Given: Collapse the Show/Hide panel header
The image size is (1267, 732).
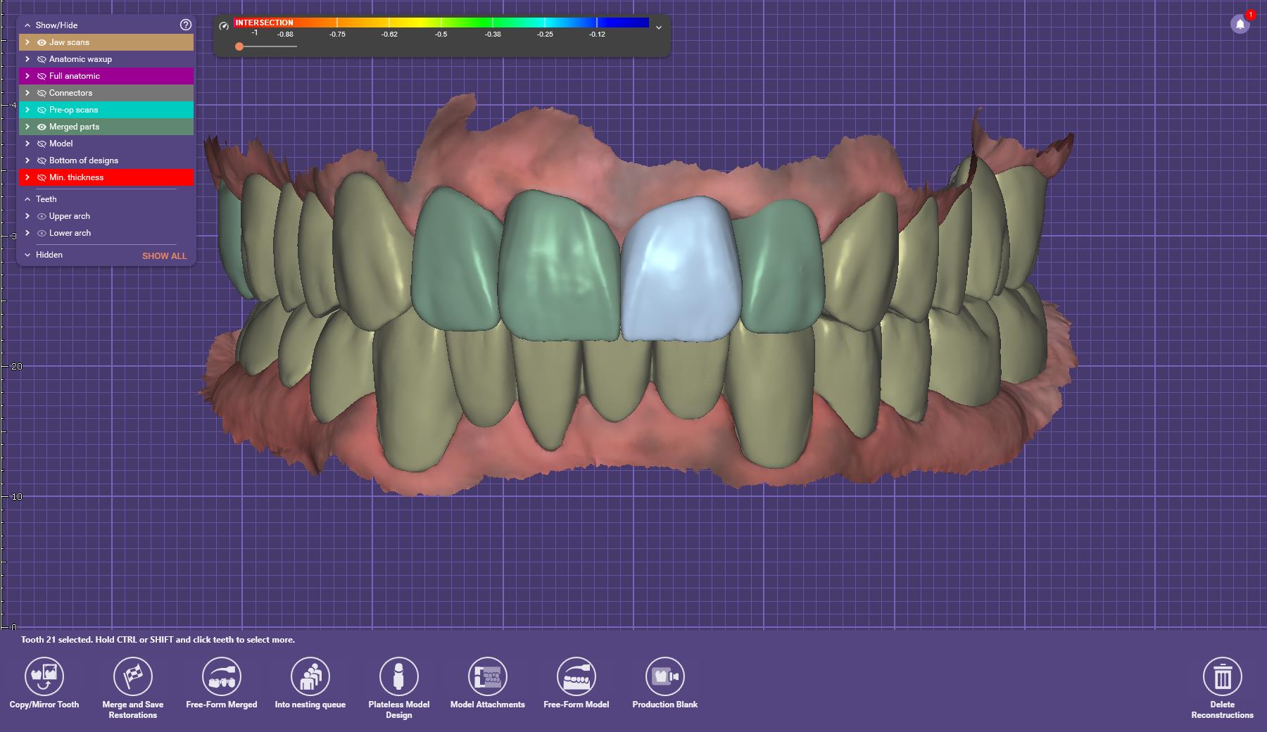Looking at the screenshot, I should pos(27,25).
